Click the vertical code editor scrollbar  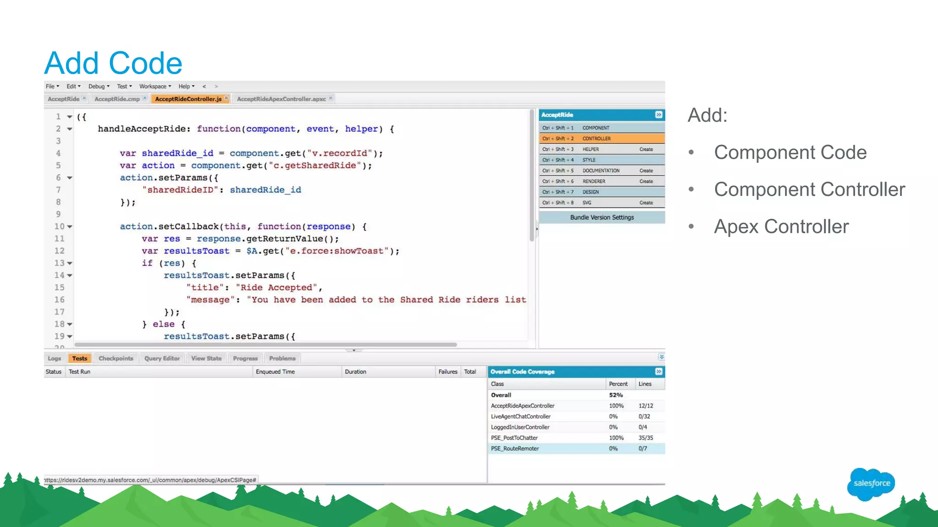pyautogui.click(x=532, y=176)
